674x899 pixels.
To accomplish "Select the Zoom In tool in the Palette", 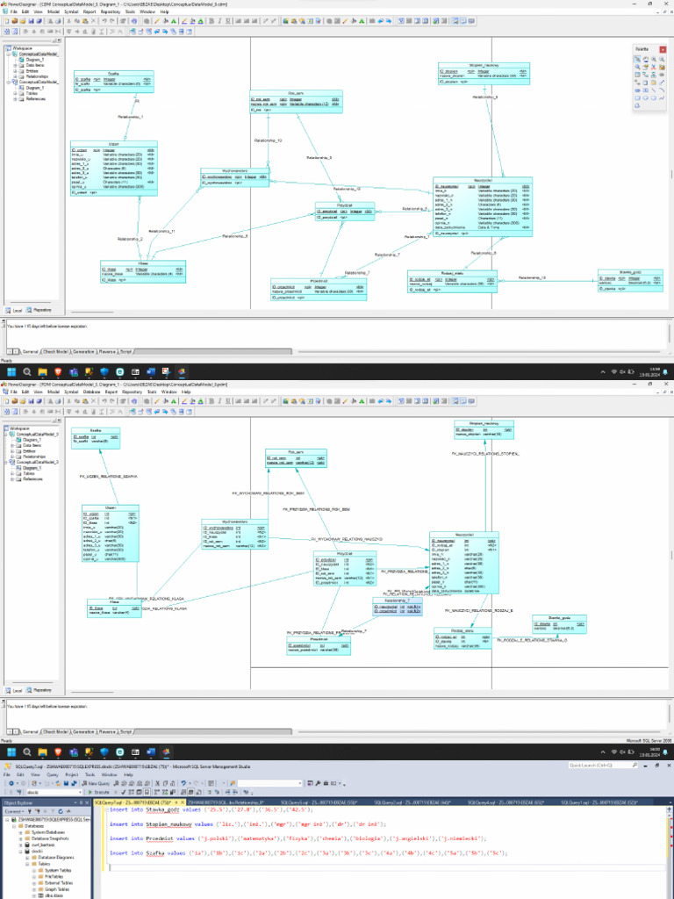I will [x=653, y=59].
